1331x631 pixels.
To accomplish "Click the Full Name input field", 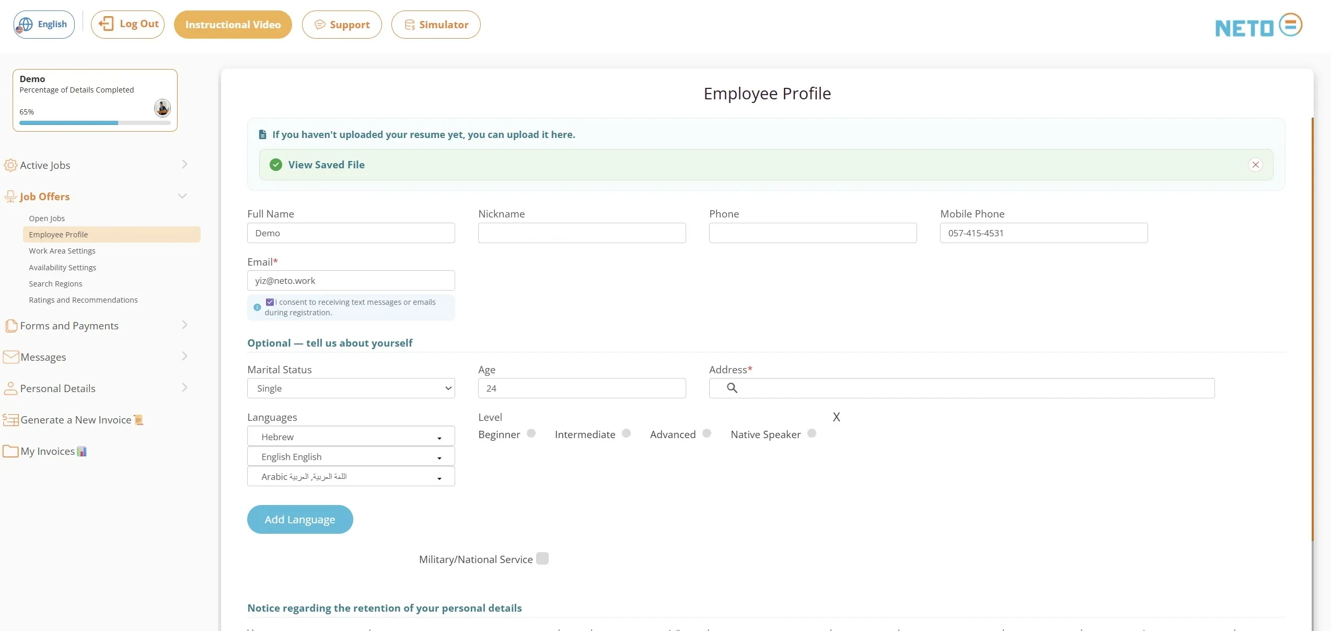I will click(351, 233).
